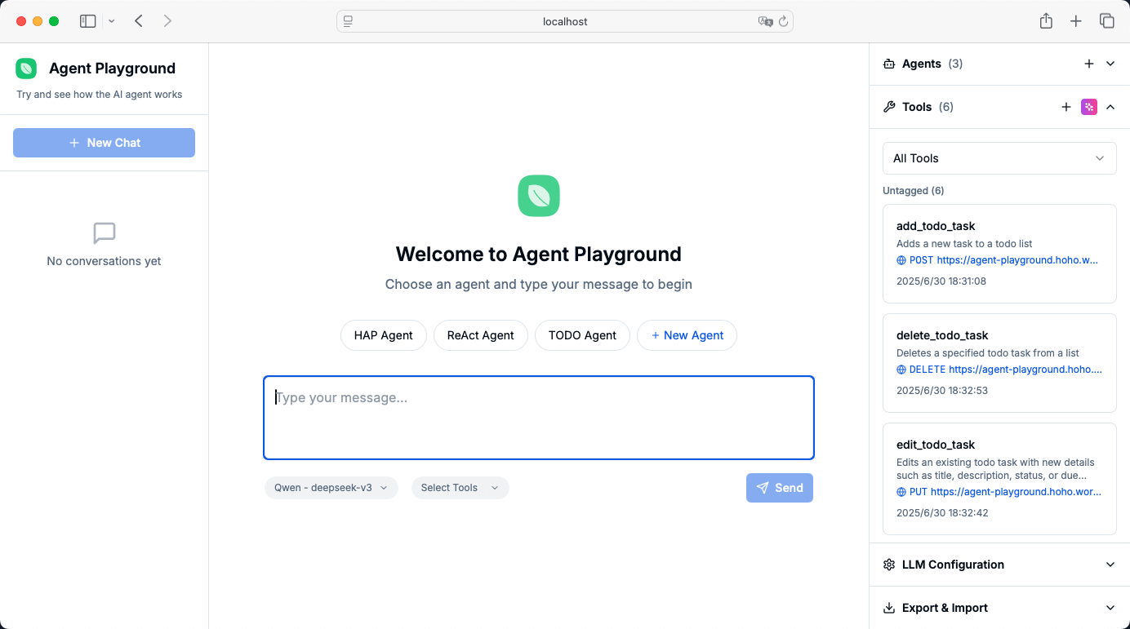
Task: Open the All Tools filter dropdown
Action: (999, 158)
